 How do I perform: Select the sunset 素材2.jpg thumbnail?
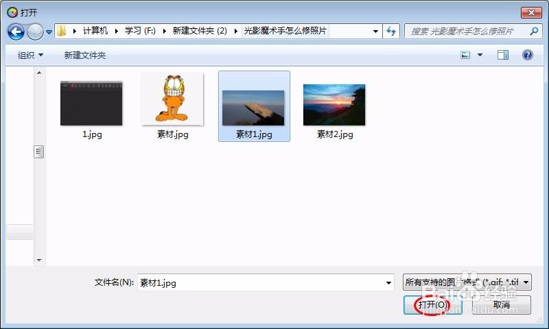click(334, 105)
